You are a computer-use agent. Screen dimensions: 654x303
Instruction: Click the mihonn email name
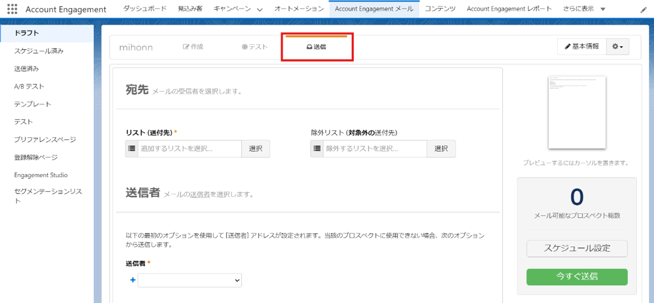[136, 47]
